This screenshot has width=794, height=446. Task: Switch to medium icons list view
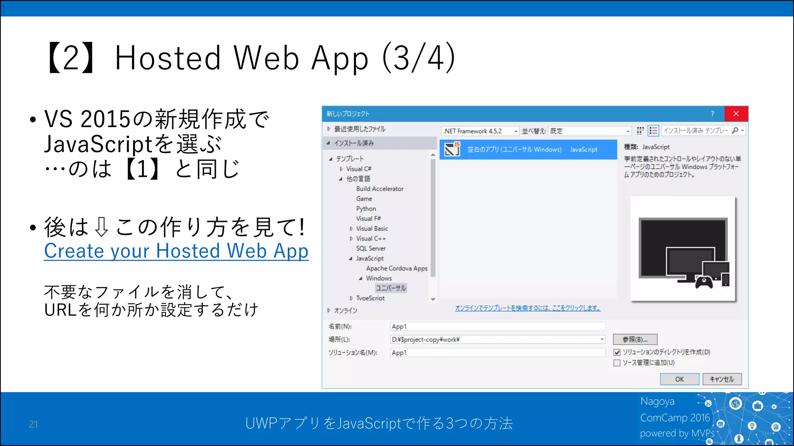point(653,131)
